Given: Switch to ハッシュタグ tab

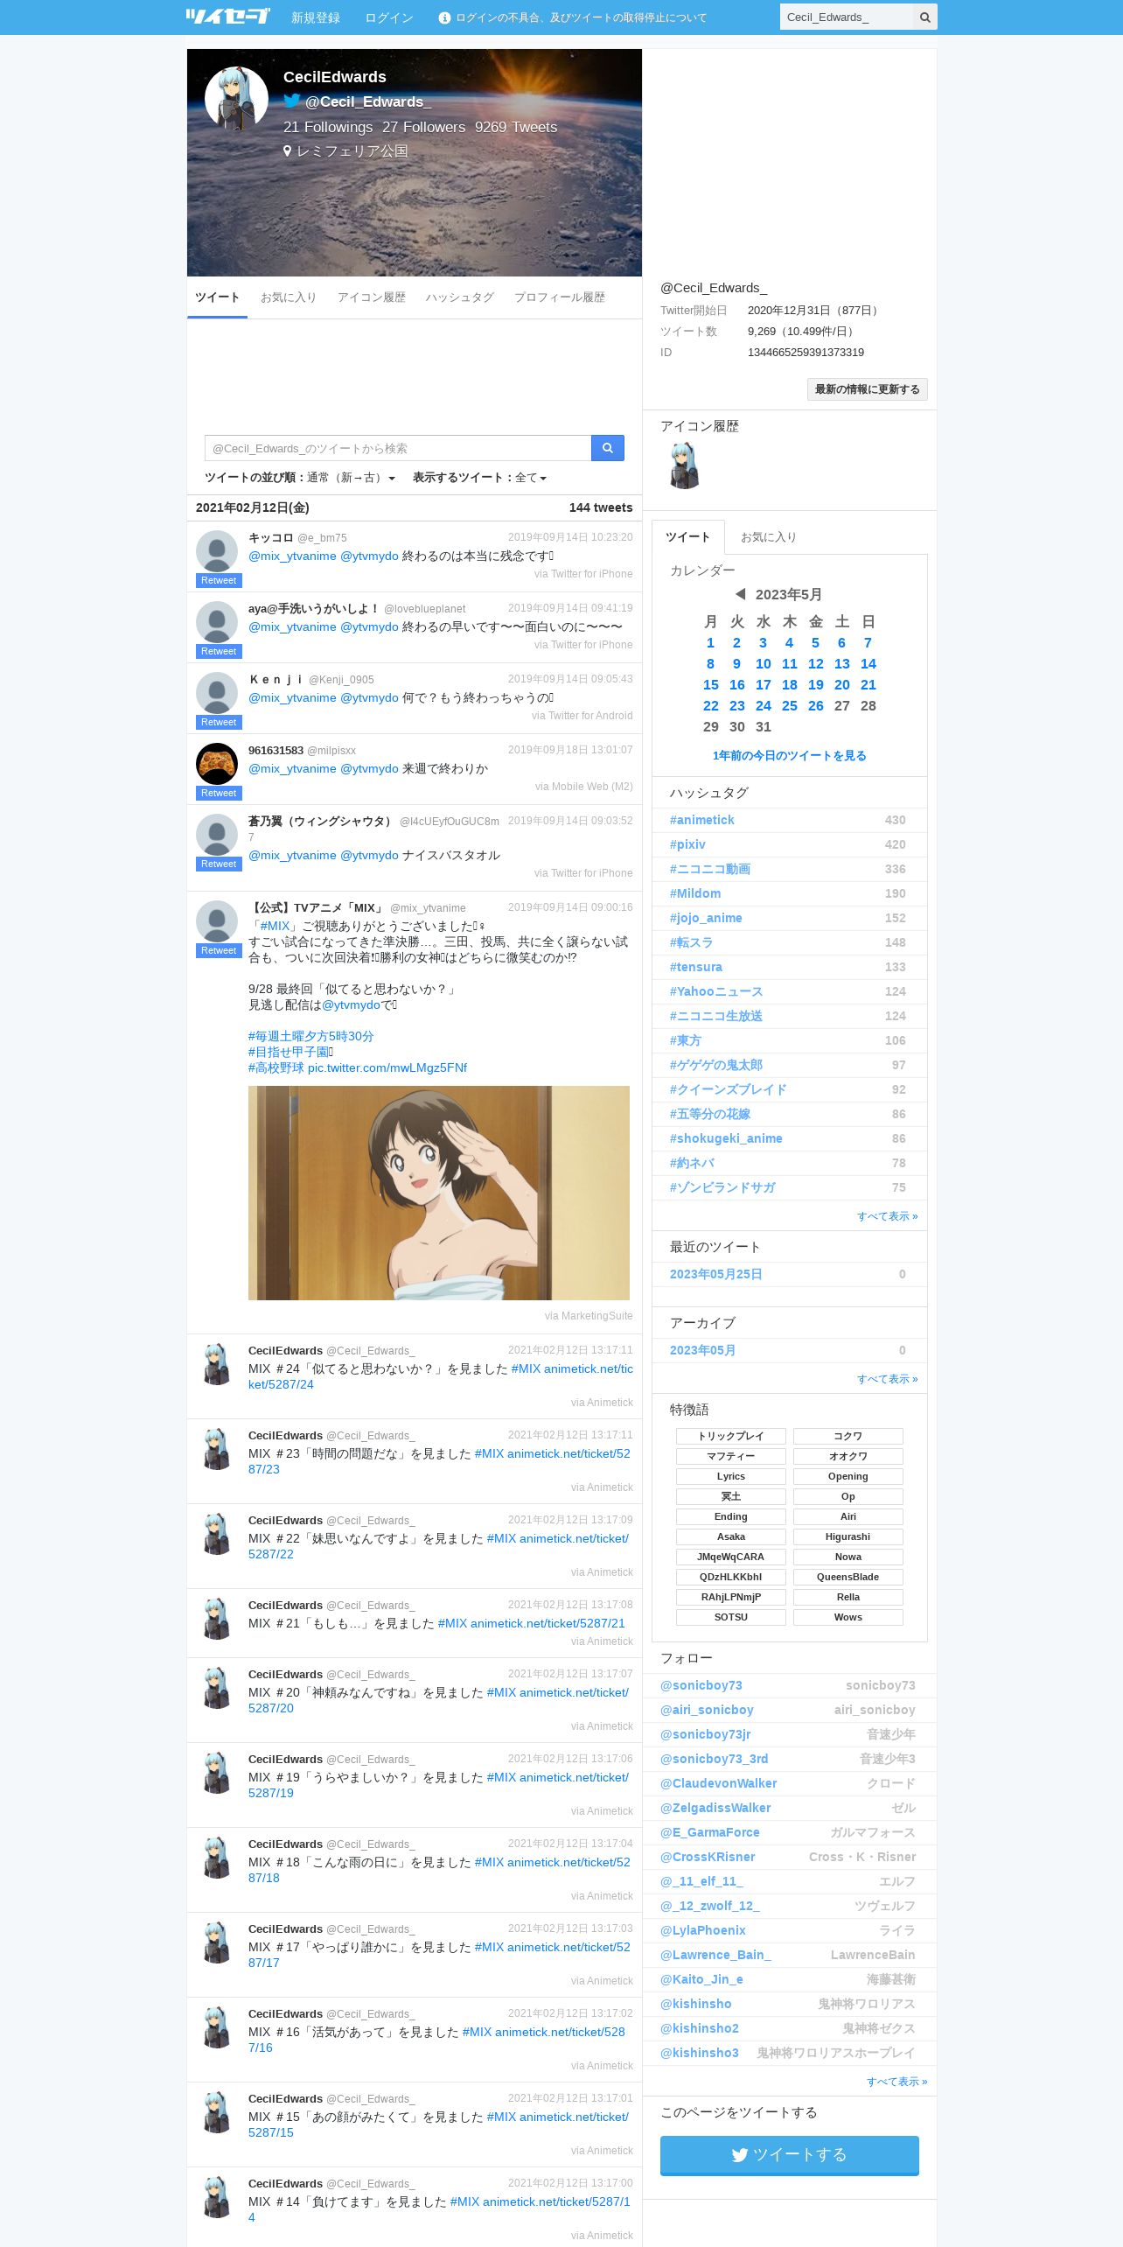Looking at the screenshot, I should click(460, 297).
